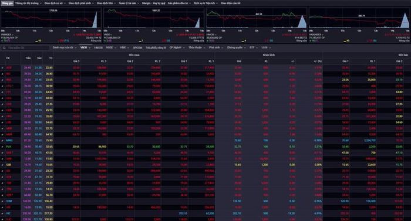Click the yellow dash icon under VN30 chart
This screenshot has width=411, height=221.
[x=140, y=41]
